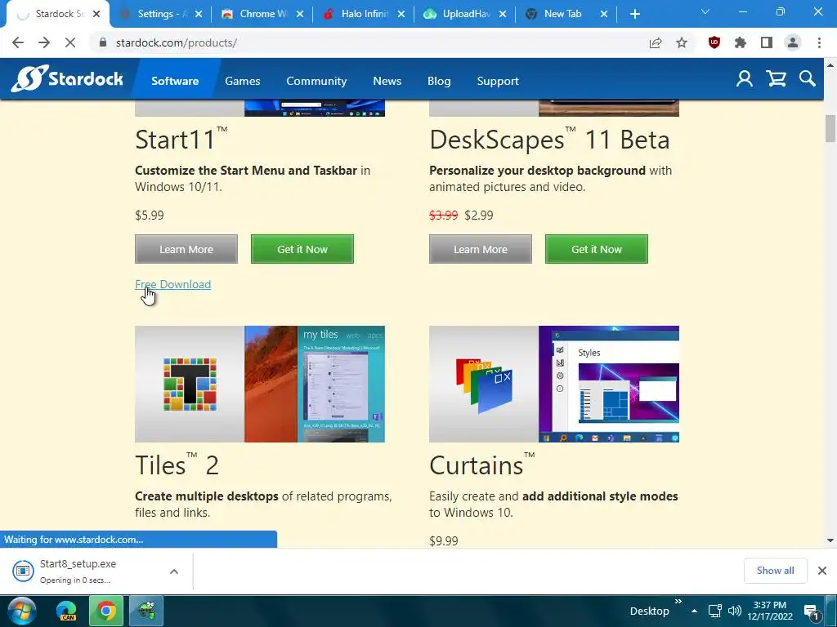
Task: Click the volume speaker tray icon
Action: click(x=735, y=611)
